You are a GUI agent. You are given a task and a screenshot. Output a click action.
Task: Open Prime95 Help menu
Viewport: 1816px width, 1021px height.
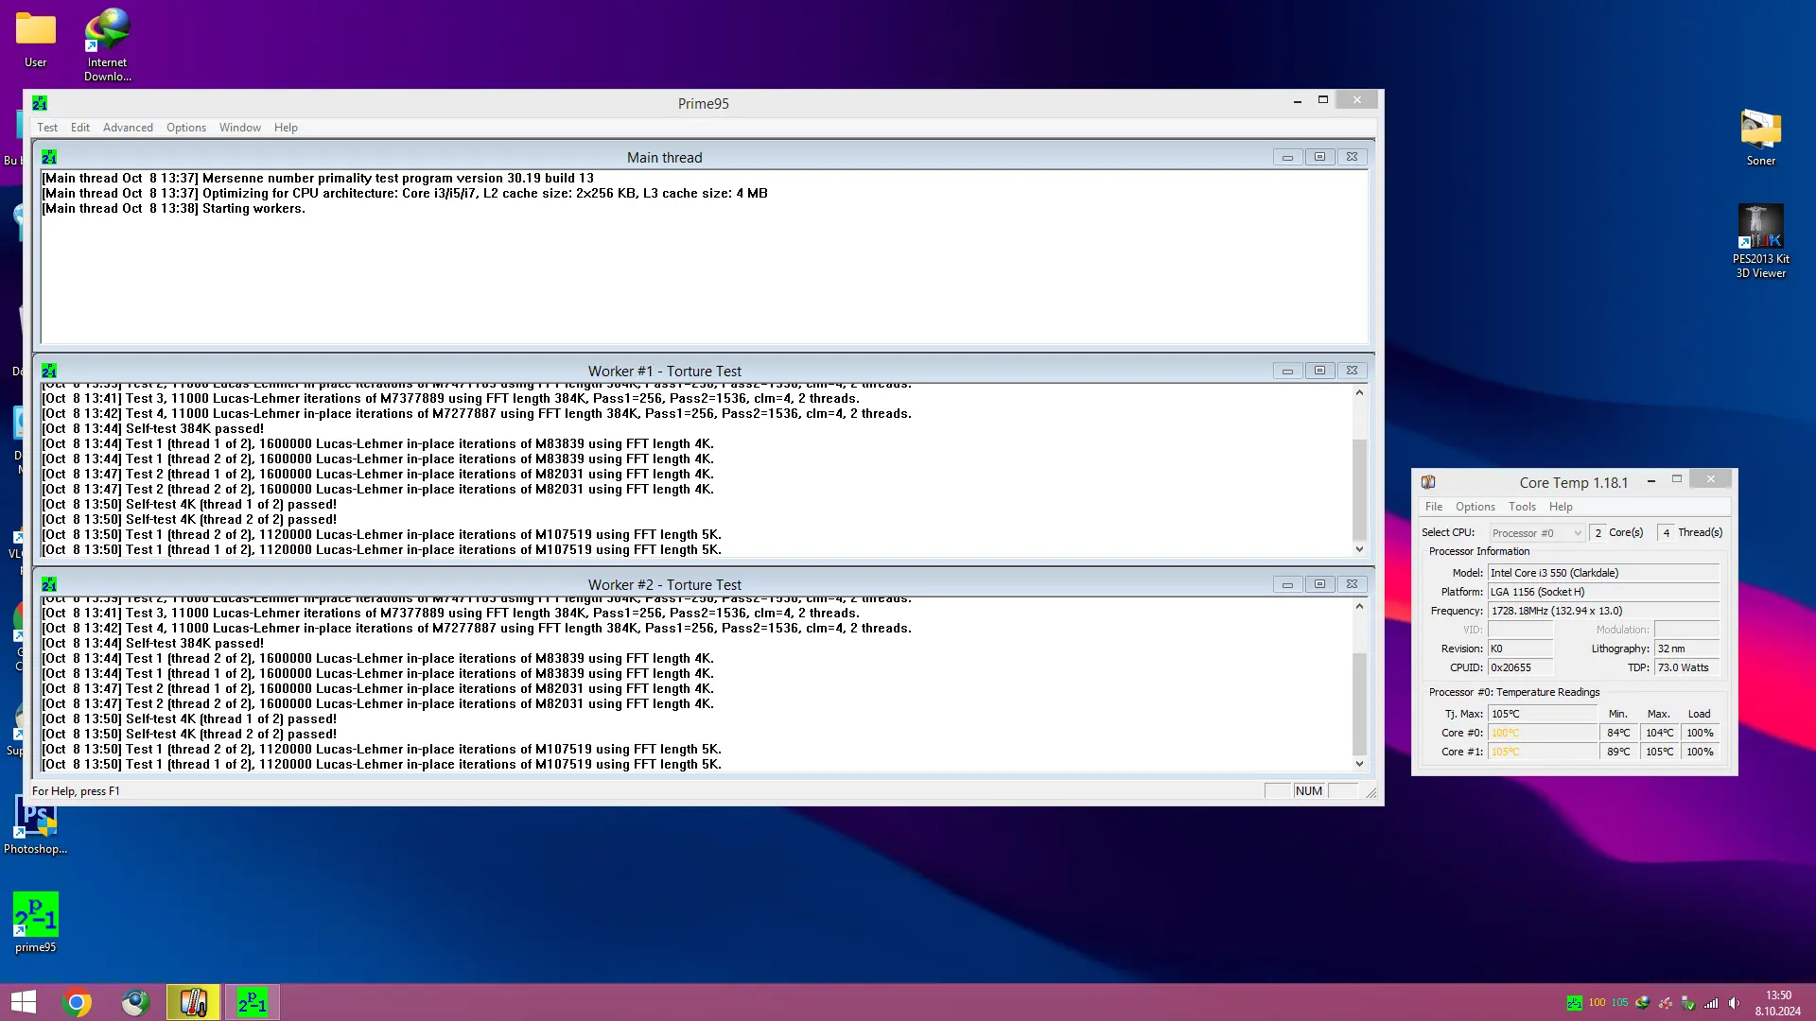click(x=286, y=128)
